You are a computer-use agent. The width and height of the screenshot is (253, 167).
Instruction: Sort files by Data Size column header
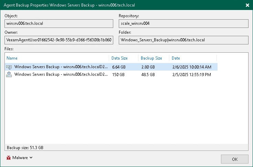(119, 58)
